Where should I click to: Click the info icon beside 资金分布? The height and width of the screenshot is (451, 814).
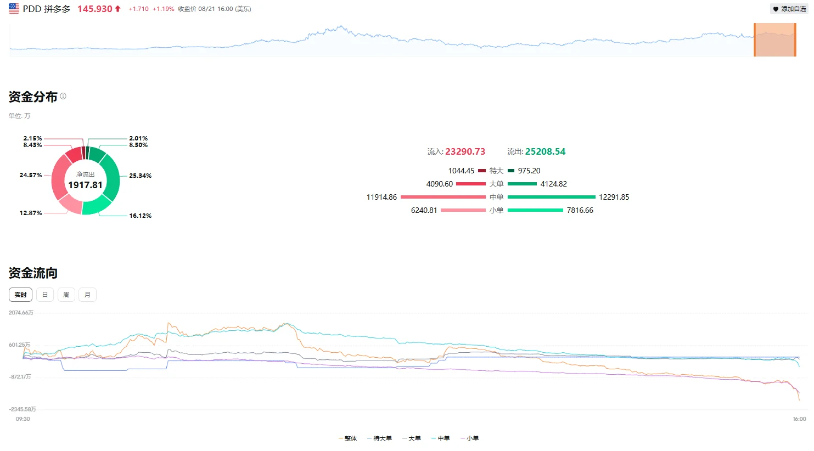tap(63, 96)
